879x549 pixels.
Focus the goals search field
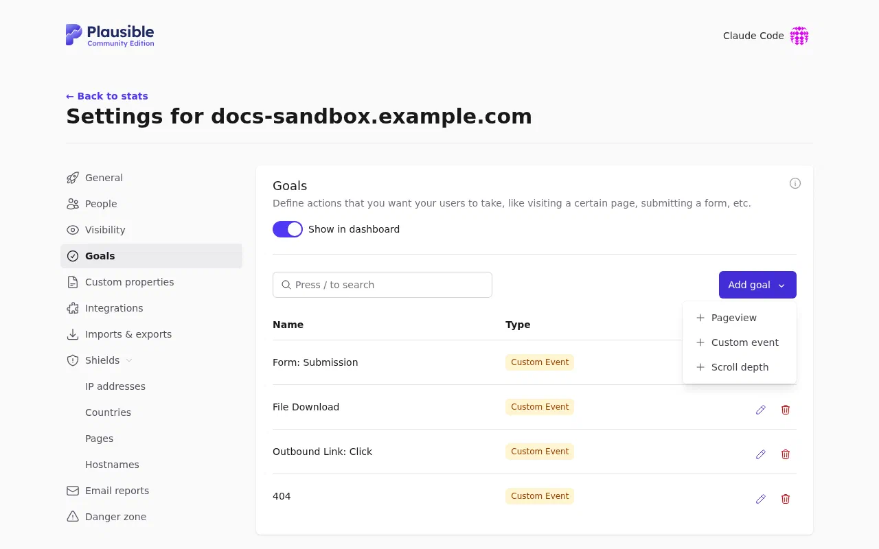pos(383,285)
